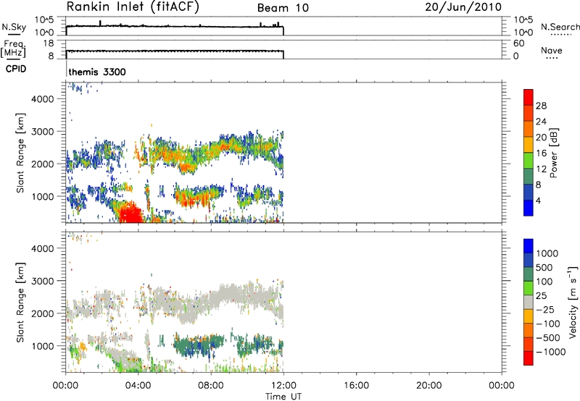
Task: Select the yellow -25 to -100 Velocity segment
Action: point(529,316)
